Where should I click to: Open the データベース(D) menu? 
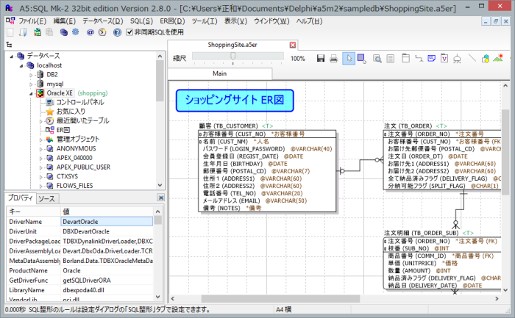coord(102,21)
